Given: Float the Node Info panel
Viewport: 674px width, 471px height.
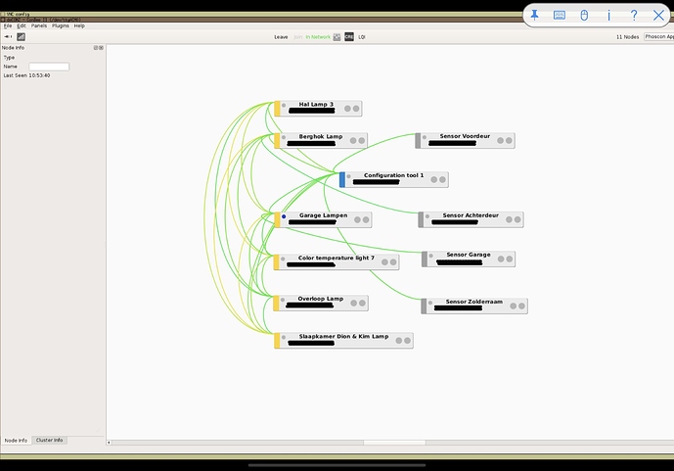Looking at the screenshot, I should tap(96, 48).
